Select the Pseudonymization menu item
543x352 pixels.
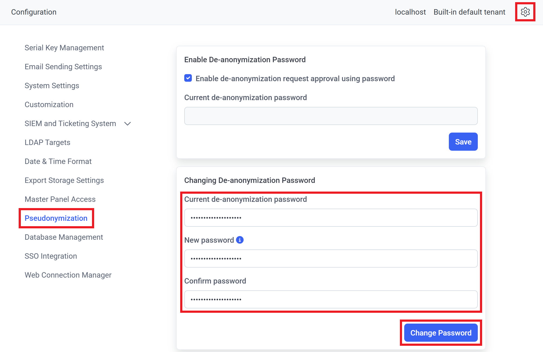pos(56,218)
